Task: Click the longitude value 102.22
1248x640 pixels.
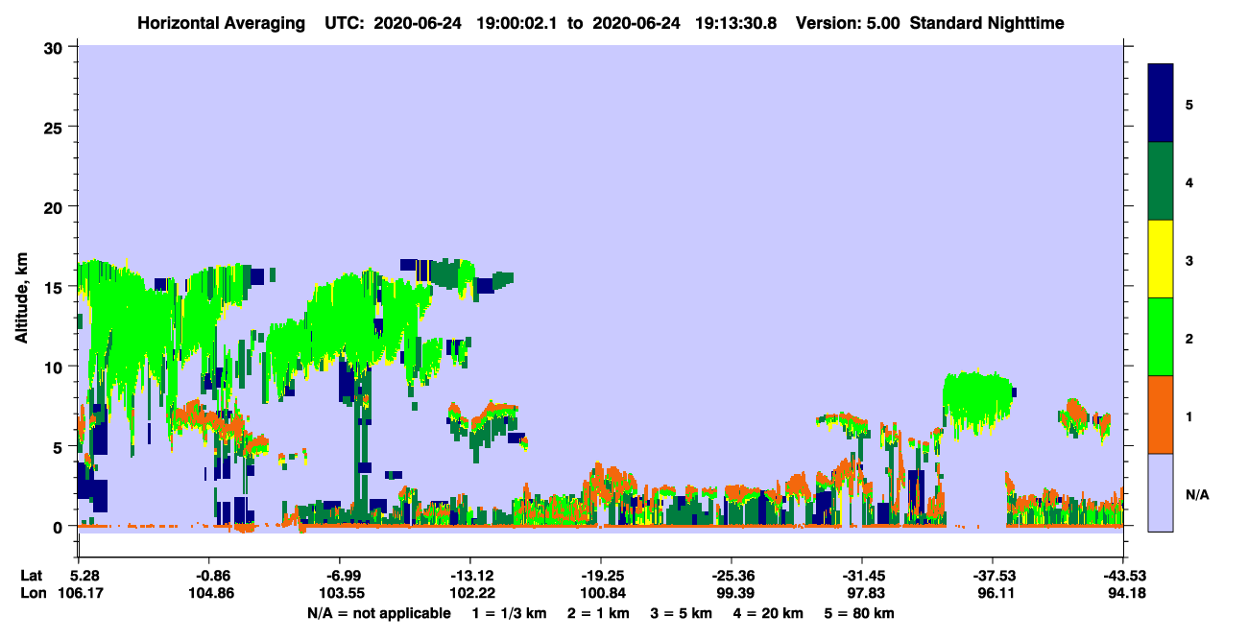Action: pos(470,594)
